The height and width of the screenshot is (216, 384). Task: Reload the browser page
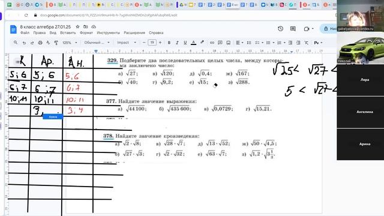pyautogui.click(x=26, y=15)
